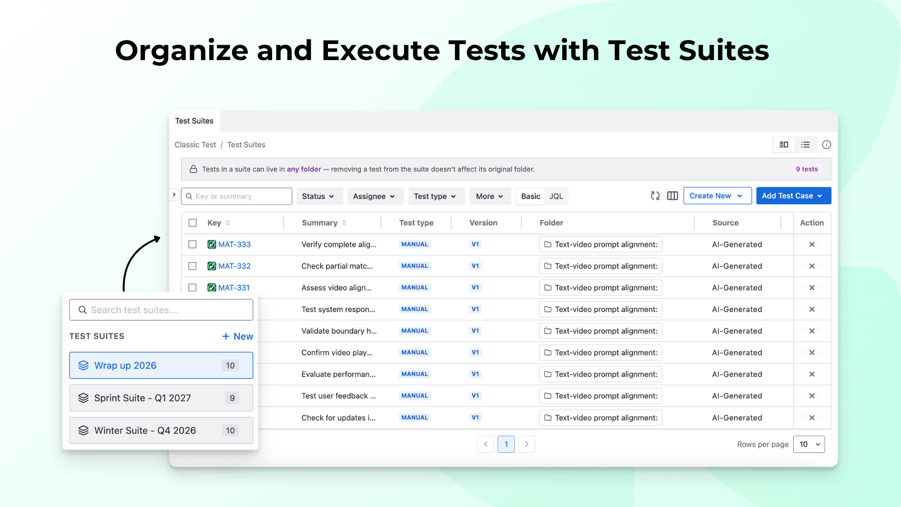This screenshot has height=507, width=901.
Task: Click the refresh icon in toolbar
Action: coord(655,196)
